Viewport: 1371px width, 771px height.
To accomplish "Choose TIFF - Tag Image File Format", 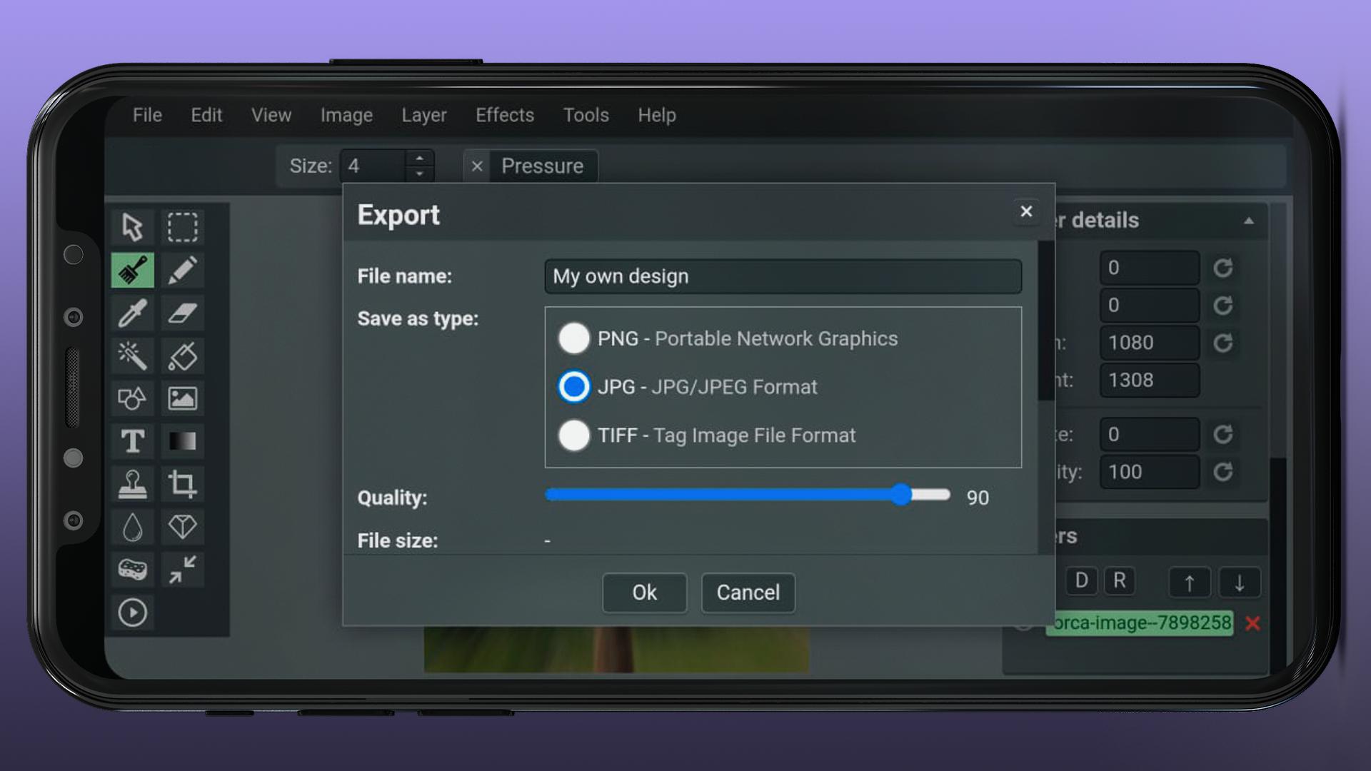I will [574, 435].
